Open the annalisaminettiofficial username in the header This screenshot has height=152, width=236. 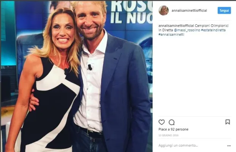189,11
